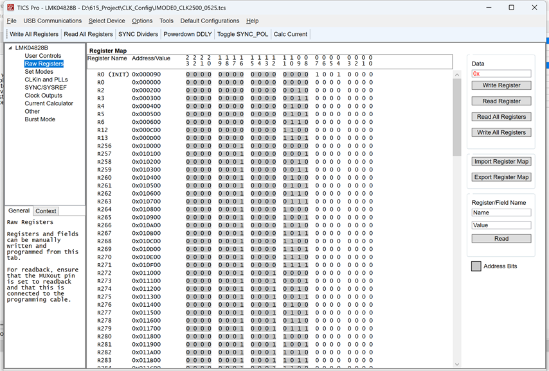
Task: Click the register map scroll down arrow
Action: coord(457,364)
